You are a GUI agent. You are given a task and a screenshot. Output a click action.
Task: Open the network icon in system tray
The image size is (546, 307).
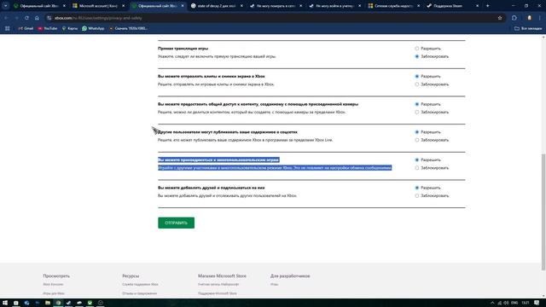tap(500, 303)
